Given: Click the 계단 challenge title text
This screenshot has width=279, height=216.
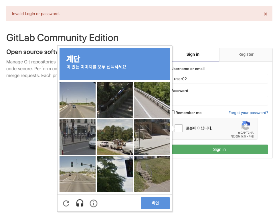Looking at the screenshot, I should click(x=73, y=59).
